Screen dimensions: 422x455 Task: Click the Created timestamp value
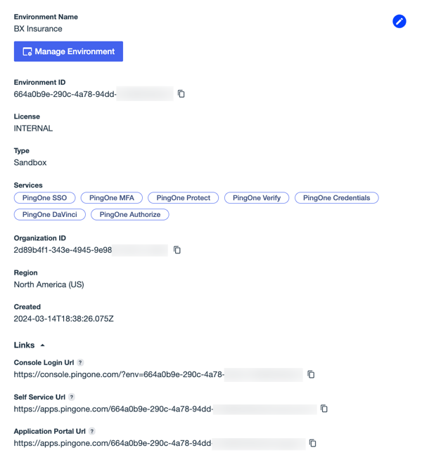coord(63,319)
